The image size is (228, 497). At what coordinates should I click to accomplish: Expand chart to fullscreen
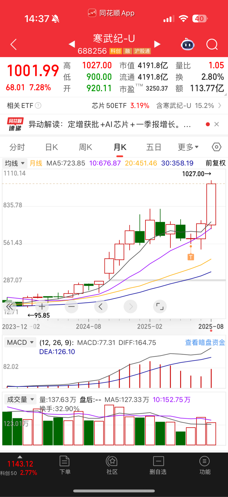coord(160,307)
